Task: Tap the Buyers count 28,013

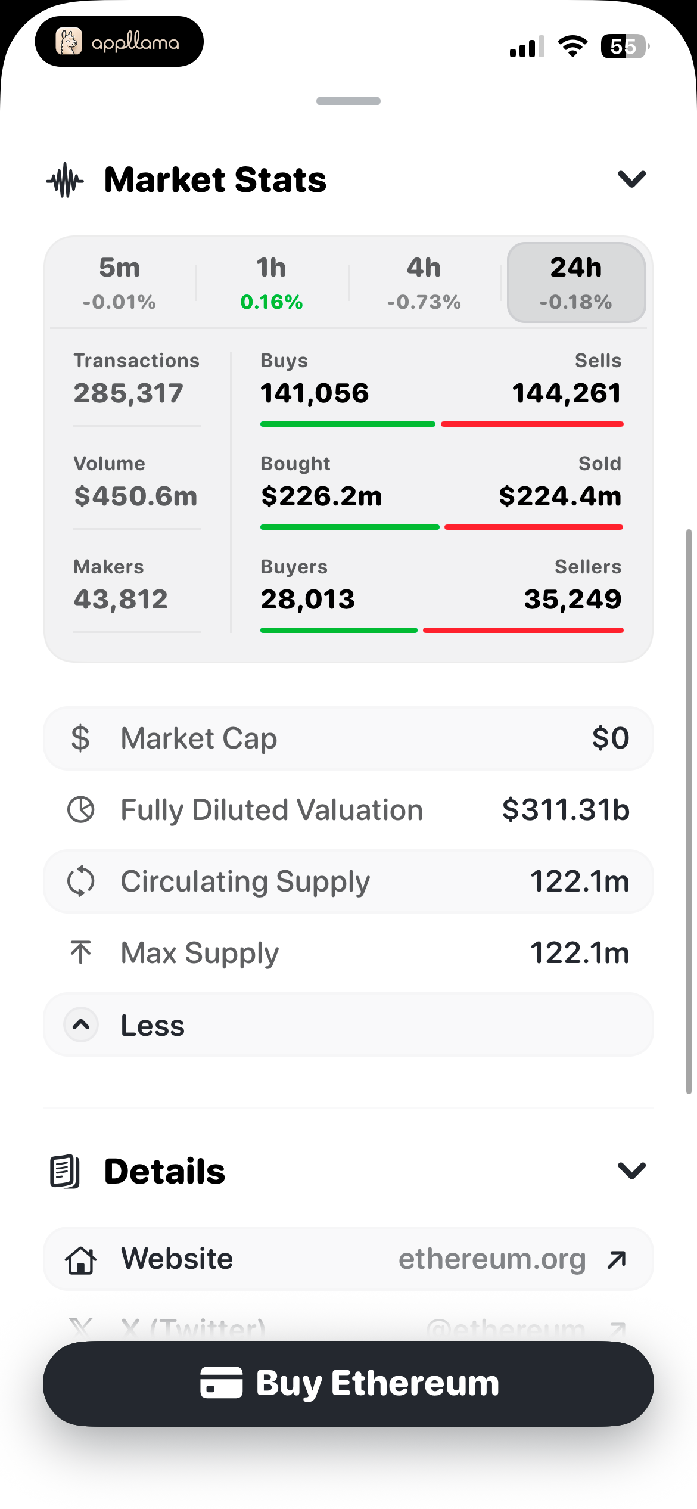Action: [307, 600]
